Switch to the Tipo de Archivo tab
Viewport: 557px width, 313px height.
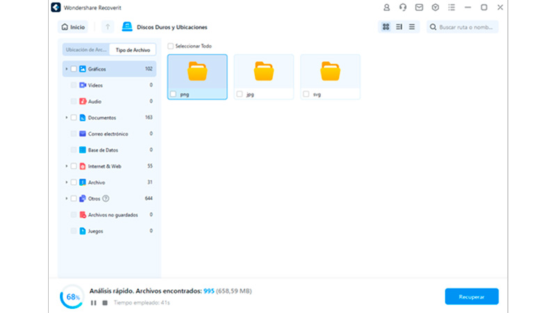[132, 50]
